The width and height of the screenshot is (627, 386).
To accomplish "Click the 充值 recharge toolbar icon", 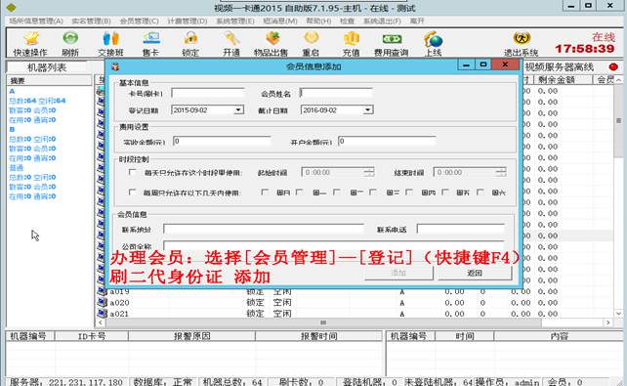I will tap(351, 38).
